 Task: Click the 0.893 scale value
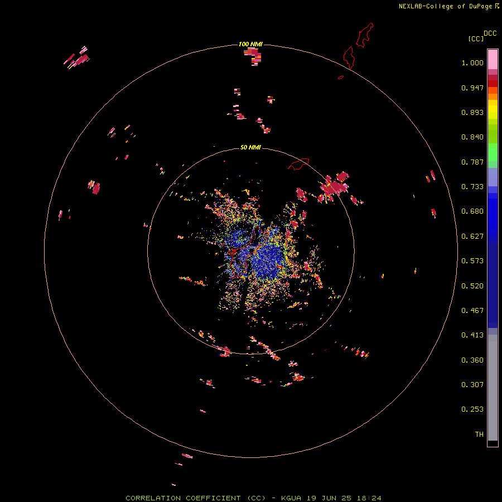coord(472,112)
